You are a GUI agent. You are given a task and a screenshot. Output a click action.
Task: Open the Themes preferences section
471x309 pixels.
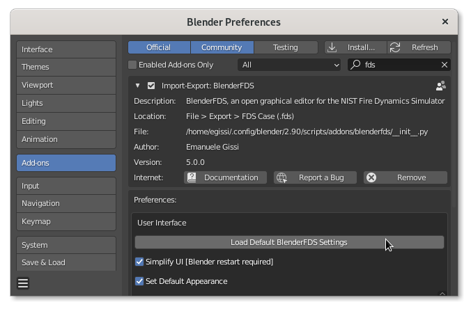[66, 67]
